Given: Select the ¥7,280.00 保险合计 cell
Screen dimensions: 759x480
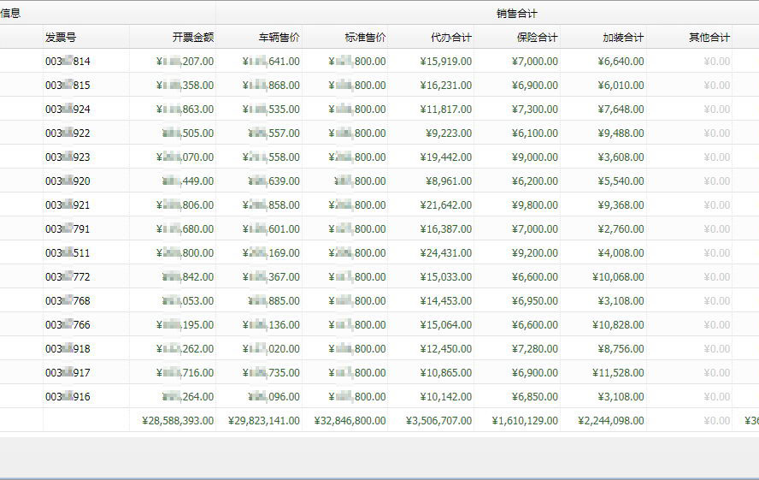Looking at the screenshot, I should [x=534, y=349].
